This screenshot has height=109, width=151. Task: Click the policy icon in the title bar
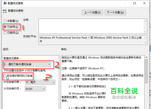pos(5,3)
